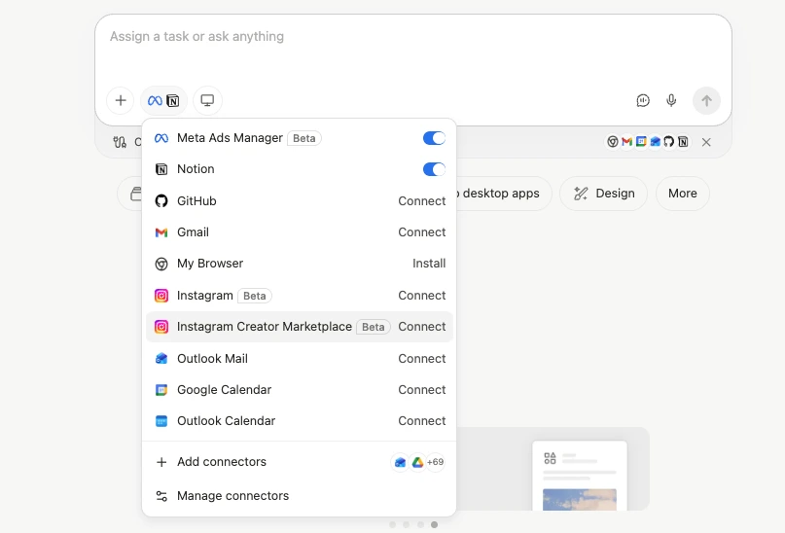This screenshot has width=785, height=533.
Task: Select Add connectors menu item
Action: [300, 462]
